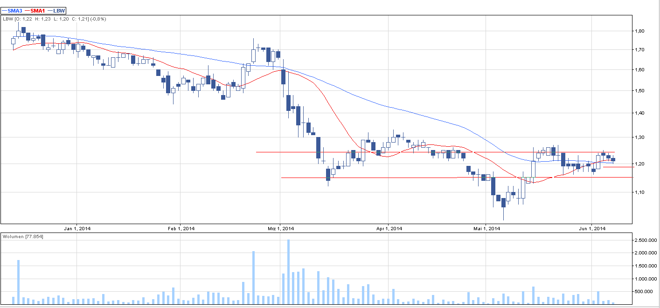Click the LBW OHLC quote line
The width and height of the screenshot is (660, 308).
point(55,19)
